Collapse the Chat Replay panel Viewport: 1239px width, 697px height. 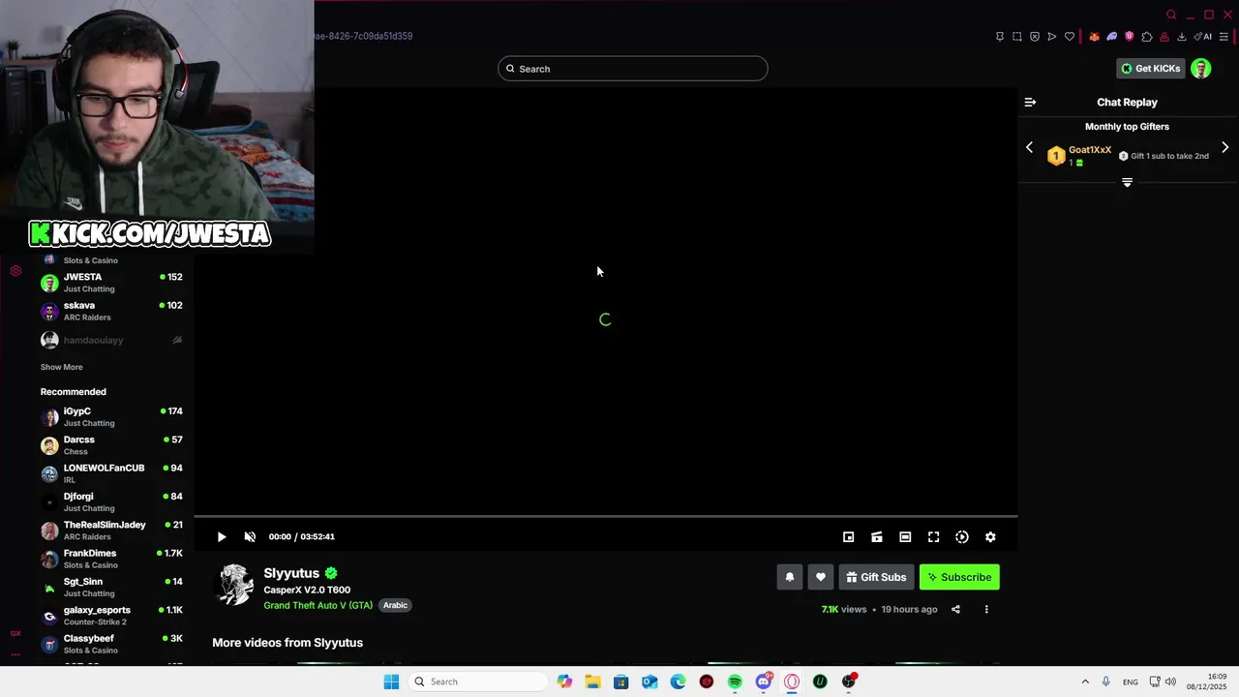click(1030, 102)
